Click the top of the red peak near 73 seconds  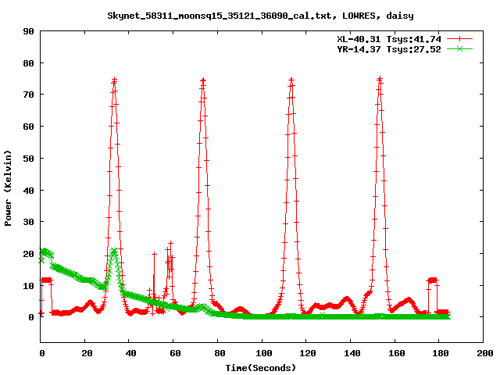pos(203,80)
